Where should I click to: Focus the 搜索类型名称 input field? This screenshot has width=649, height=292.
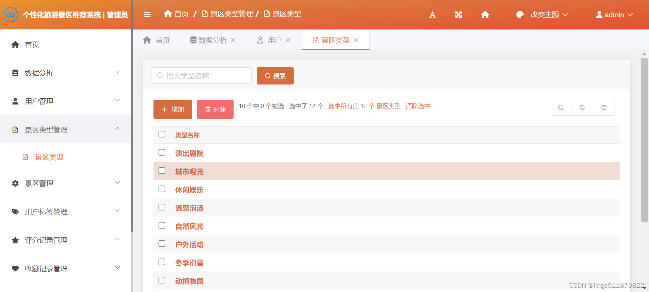point(201,75)
